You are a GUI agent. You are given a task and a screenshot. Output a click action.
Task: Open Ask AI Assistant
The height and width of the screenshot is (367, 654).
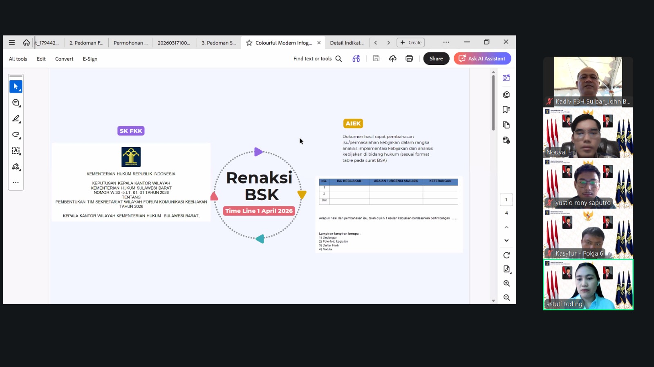click(x=482, y=59)
